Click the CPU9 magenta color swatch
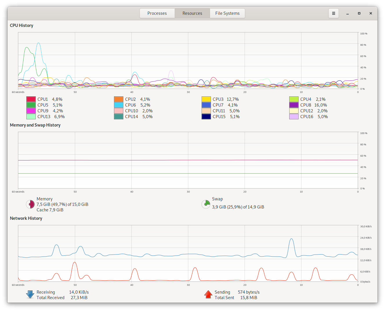 [31, 111]
